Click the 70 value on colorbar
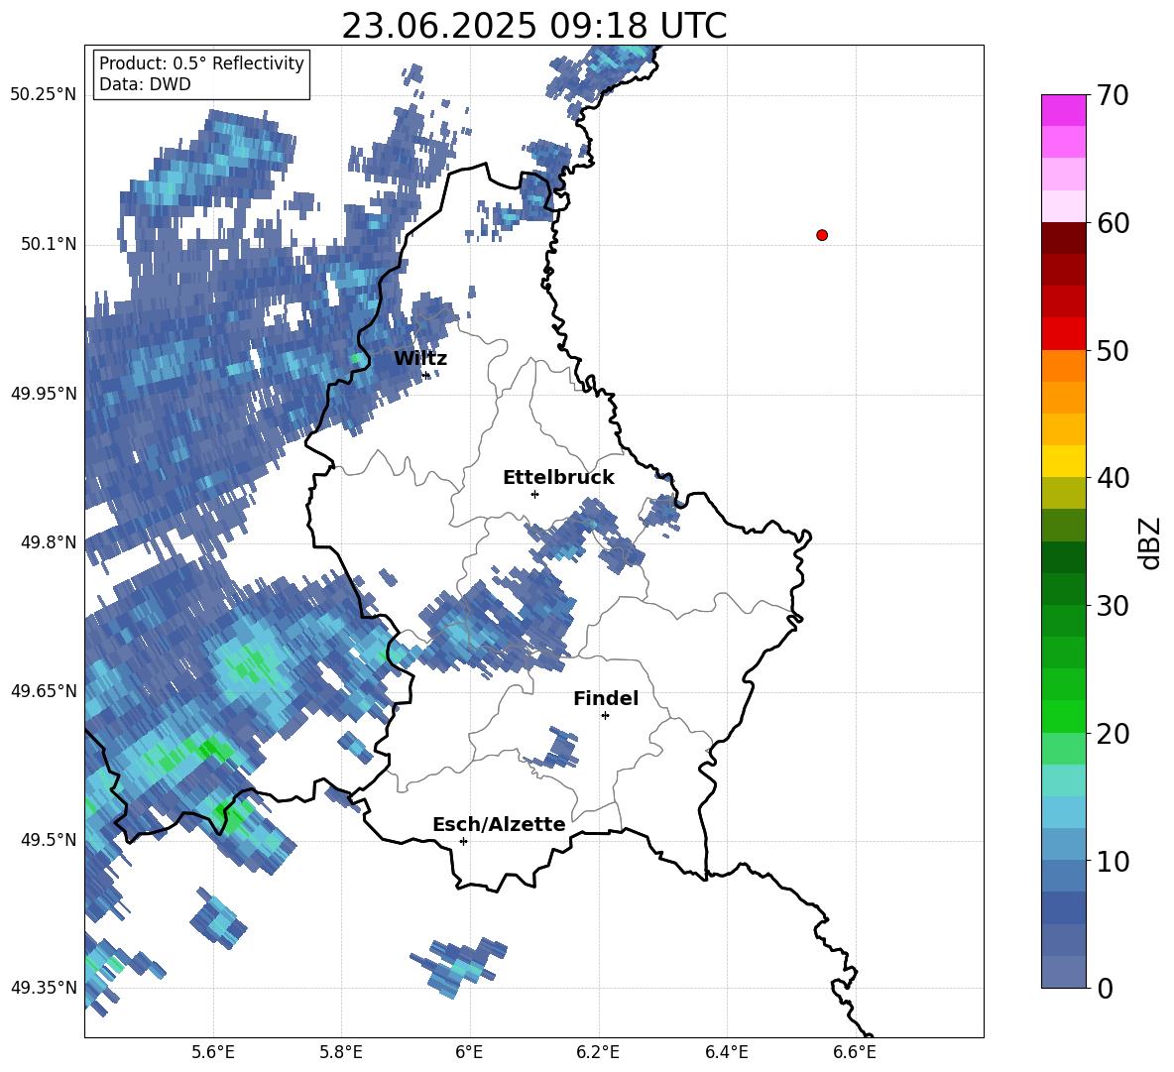The image size is (1174, 1072). coord(1113,95)
